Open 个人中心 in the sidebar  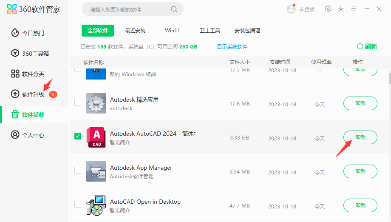coord(34,135)
